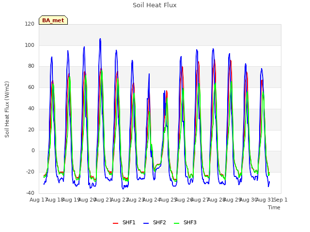
Task: Click the 100 y-axis tick label
Action: coord(30,45)
